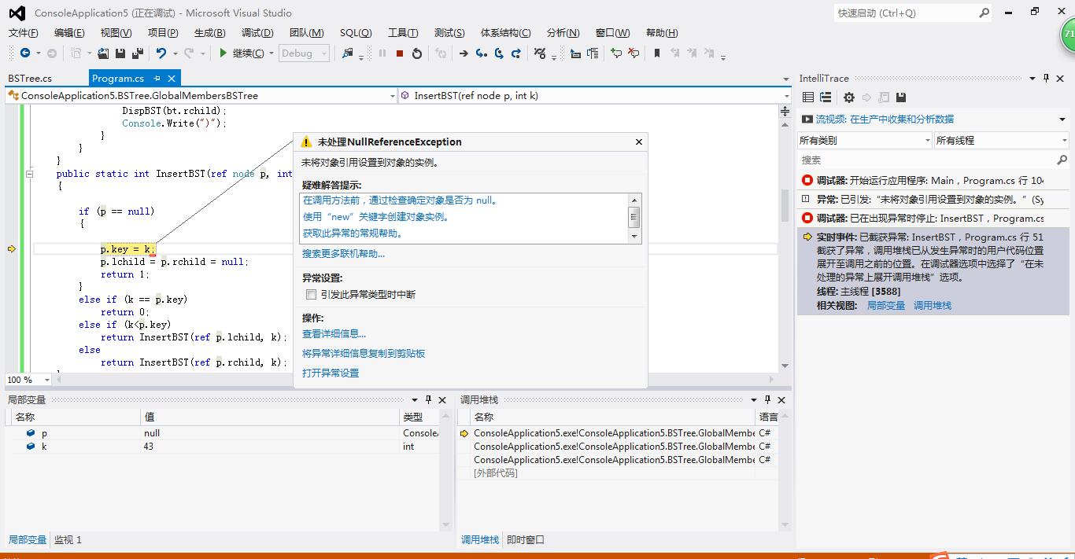Select IntelliTrace event 调试器: 已在出现异常时停止
The image size is (1075, 559).
(x=933, y=219)
